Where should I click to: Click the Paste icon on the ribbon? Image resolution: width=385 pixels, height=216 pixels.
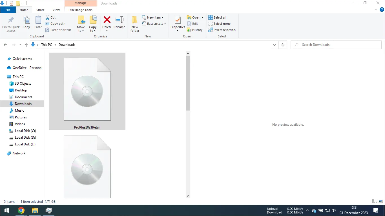click(x=38, y=22)
